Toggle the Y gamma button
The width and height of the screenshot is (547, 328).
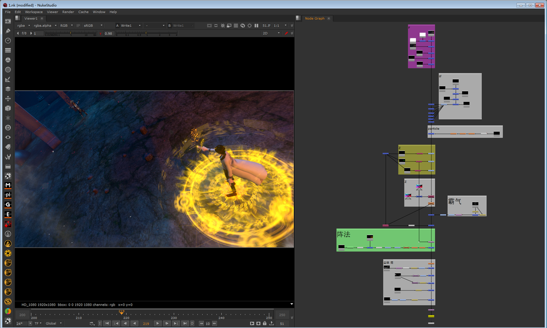click(100, 33)
